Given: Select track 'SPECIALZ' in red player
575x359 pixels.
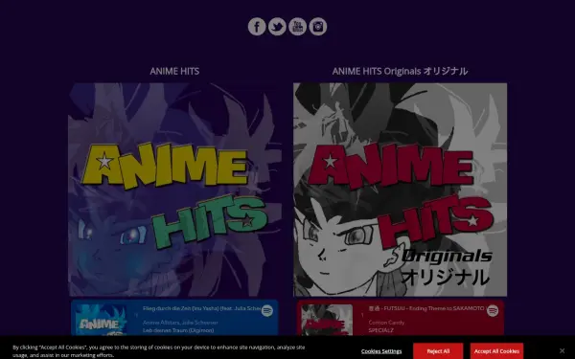Looking at the screenshot, I should [x=380, y=330].
